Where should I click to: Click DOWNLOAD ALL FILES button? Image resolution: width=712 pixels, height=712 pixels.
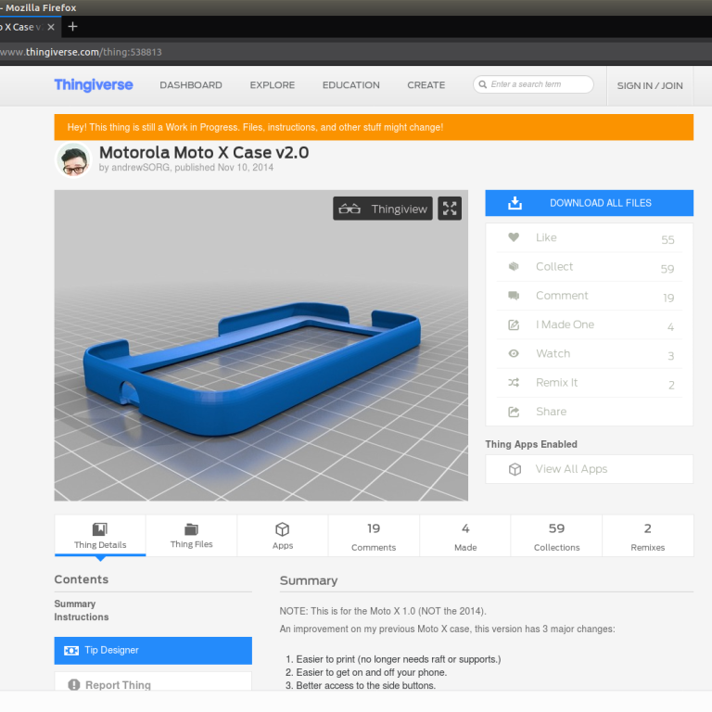589,203
